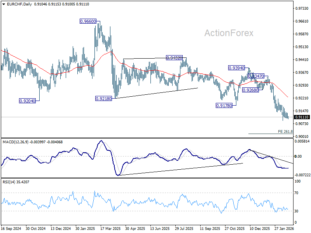Click the 0.92040 price label
The height and width of the screenshot is (233, 311).
[27, 101]
